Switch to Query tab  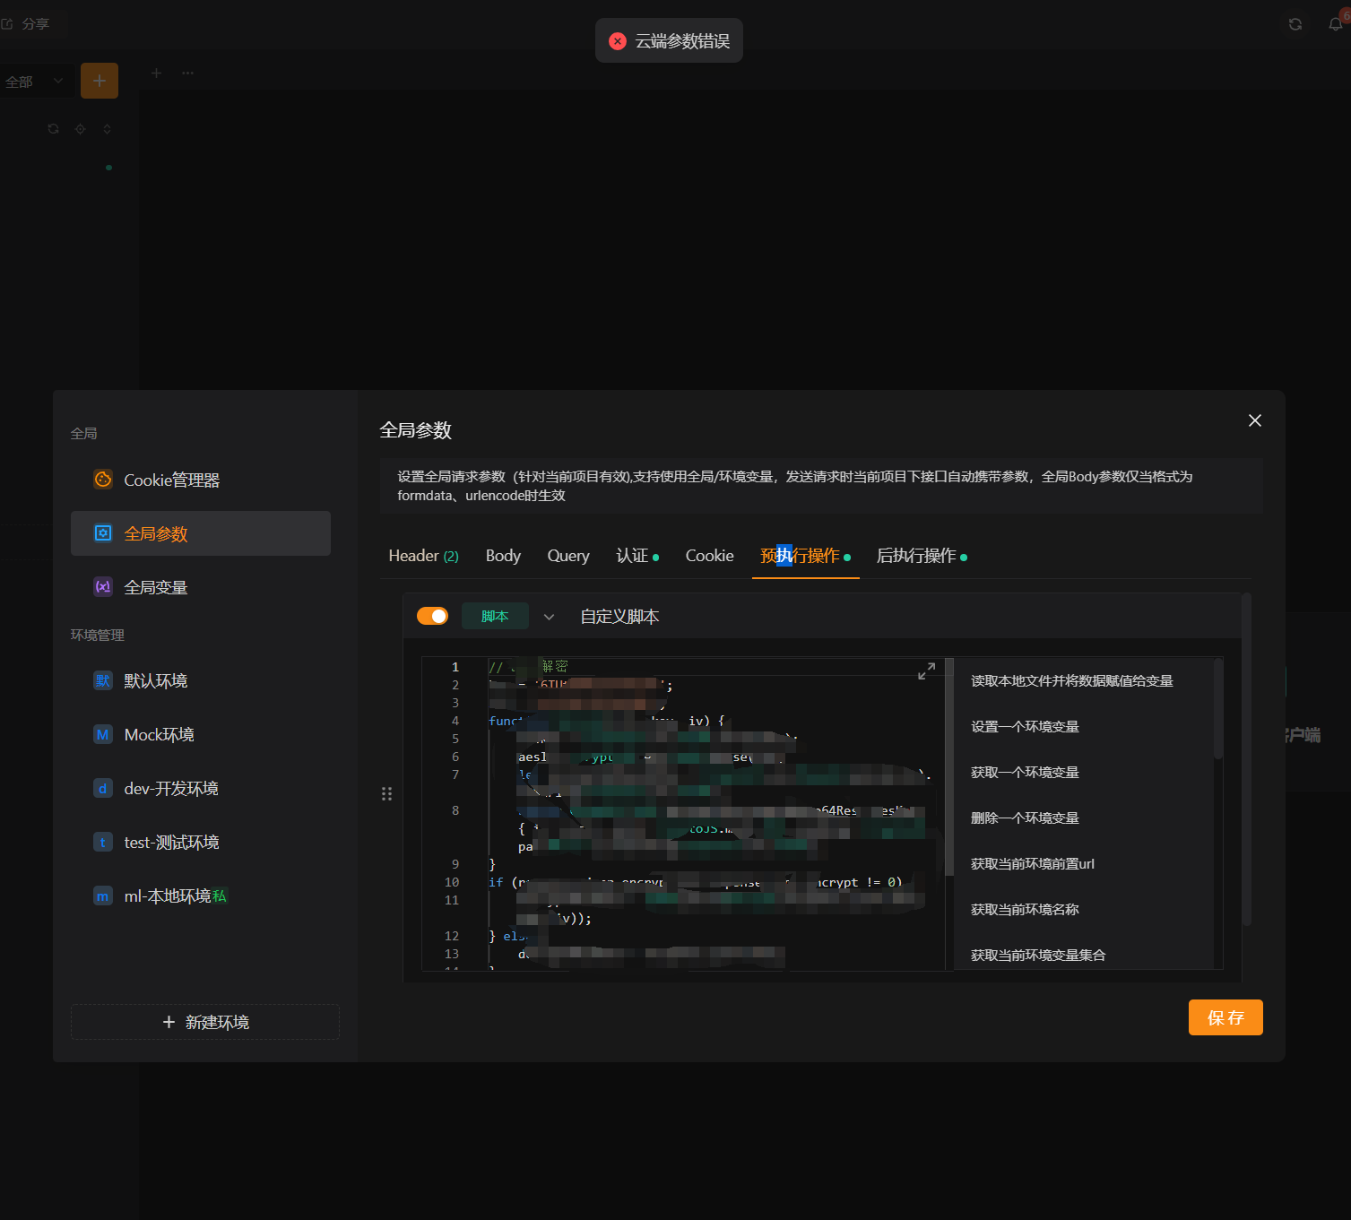568,556
